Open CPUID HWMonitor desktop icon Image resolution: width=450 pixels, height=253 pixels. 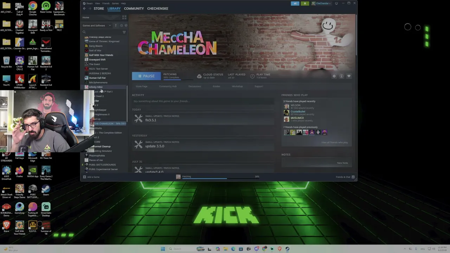[x=19, y=81]
